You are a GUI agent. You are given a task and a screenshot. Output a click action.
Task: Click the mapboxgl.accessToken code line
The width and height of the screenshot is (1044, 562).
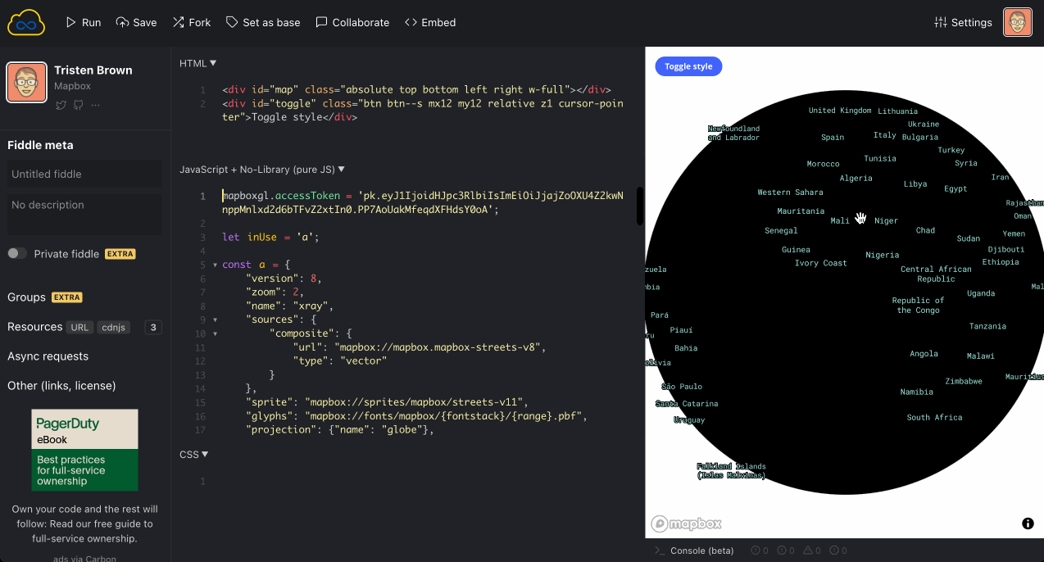point(423,202)
